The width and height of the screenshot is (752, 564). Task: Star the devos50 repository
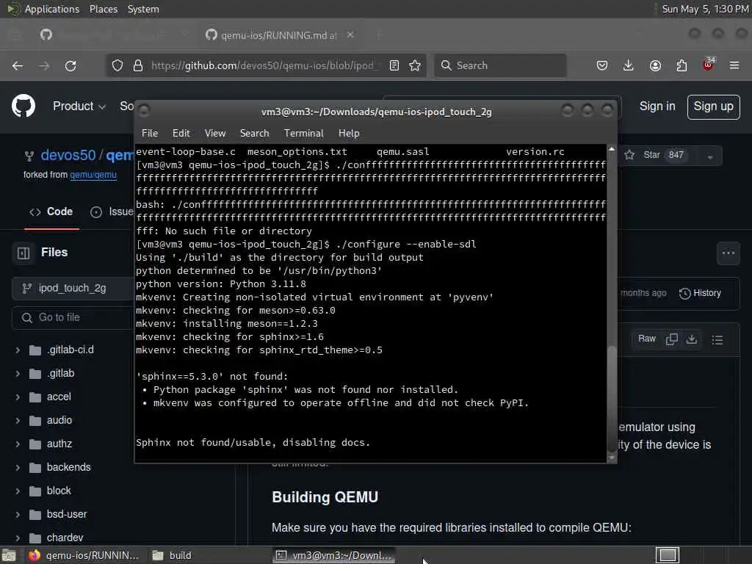[x=654, y=155]
